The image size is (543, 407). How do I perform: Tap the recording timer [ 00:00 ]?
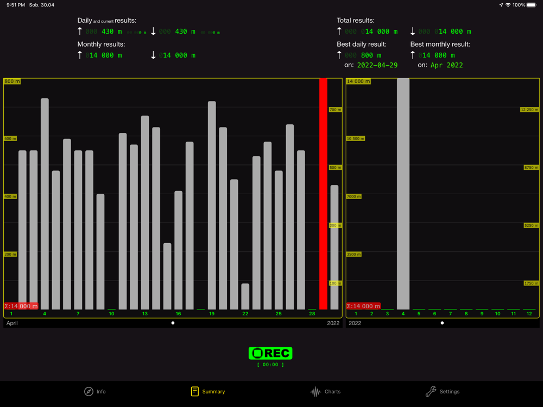pos(270,365)
